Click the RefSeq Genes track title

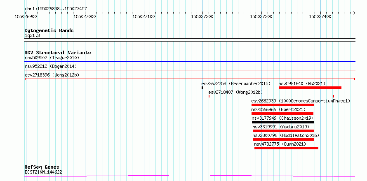(42, 167)
